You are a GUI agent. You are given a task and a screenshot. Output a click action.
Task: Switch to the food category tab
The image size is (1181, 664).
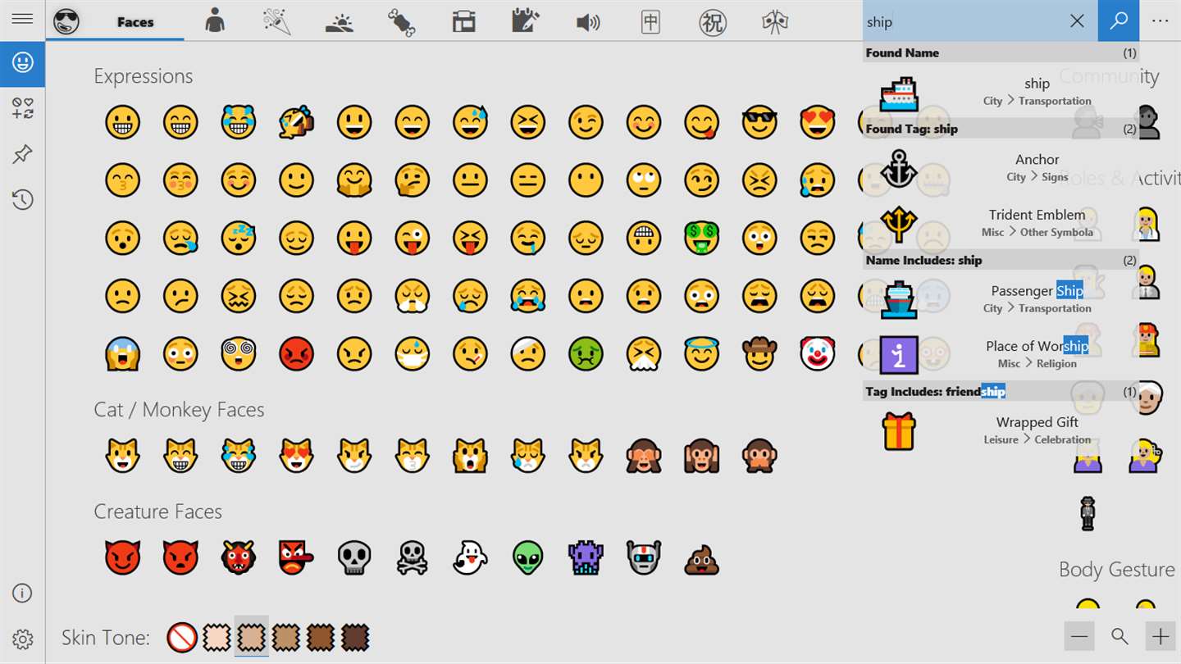tap(402, 21)
